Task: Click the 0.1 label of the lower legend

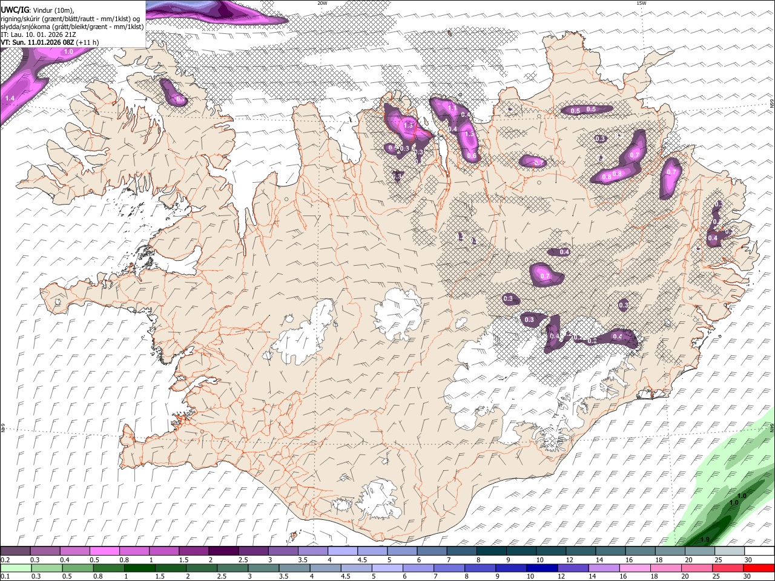Action: point(5,576)
